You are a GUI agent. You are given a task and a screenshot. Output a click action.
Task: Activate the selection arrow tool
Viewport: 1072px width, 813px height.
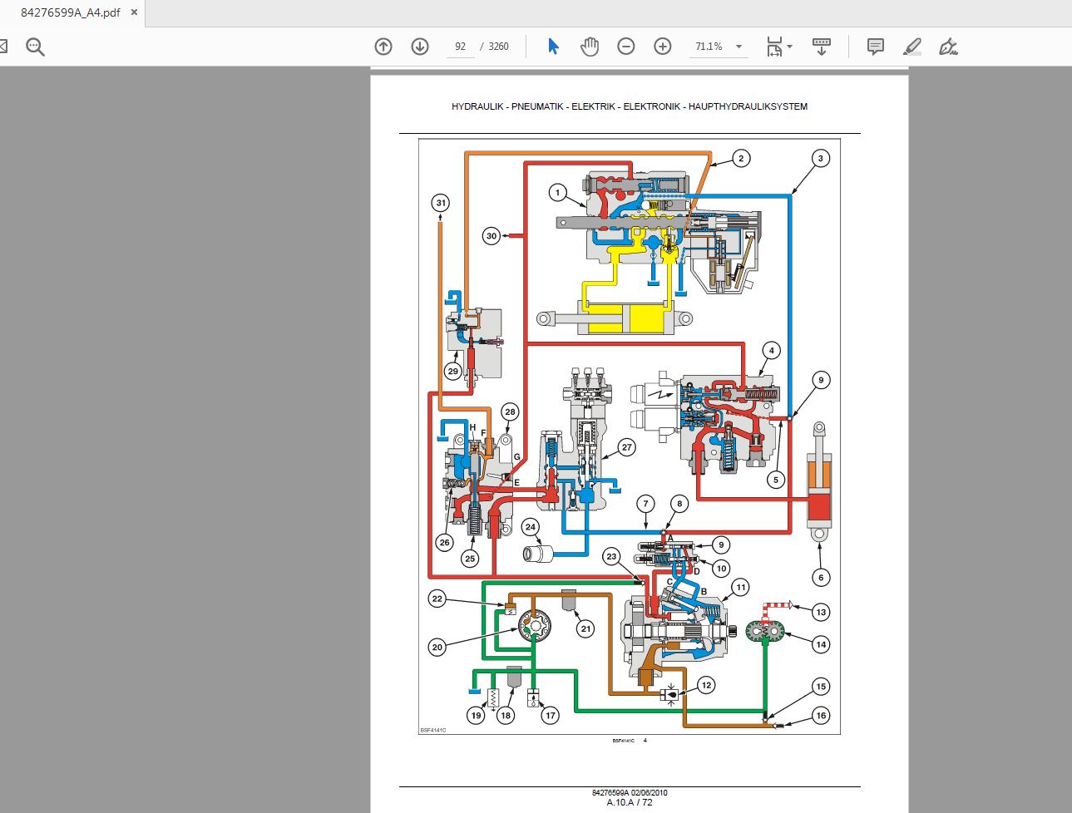pyautogui.click(x=553, y=47)
